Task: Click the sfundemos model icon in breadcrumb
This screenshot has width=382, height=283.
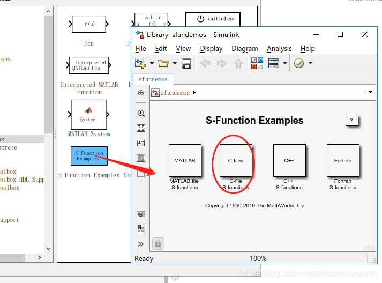Action: click(155, 93)
